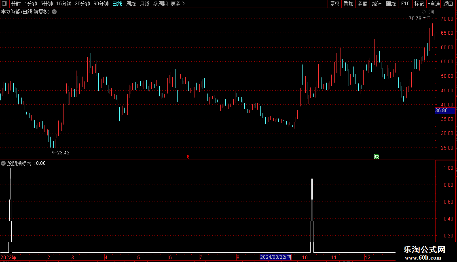Open F10 company information

(x=405, y=4)
